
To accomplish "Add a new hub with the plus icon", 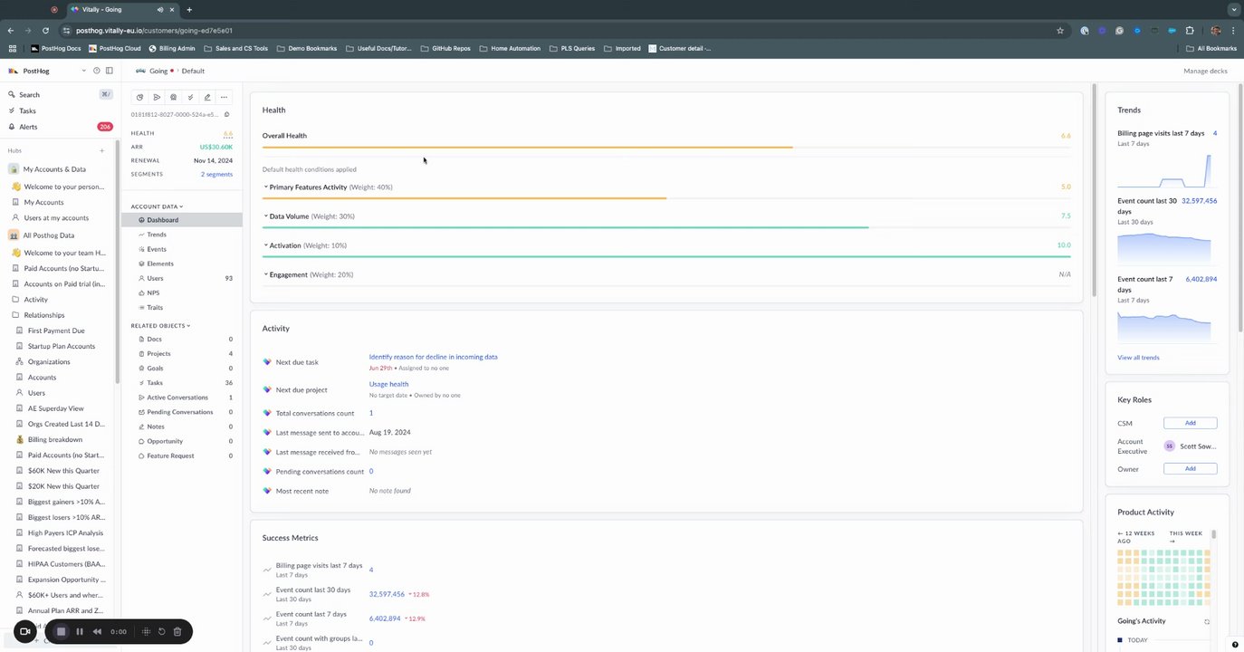I will pos(101,150).
